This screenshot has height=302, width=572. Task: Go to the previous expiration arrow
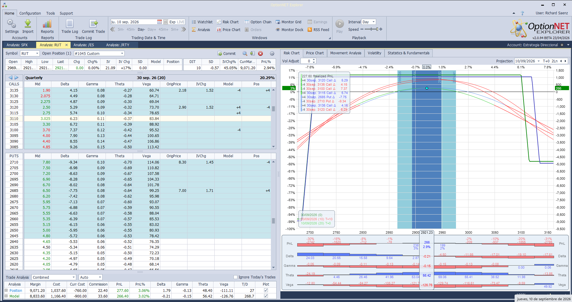(10, 78)
